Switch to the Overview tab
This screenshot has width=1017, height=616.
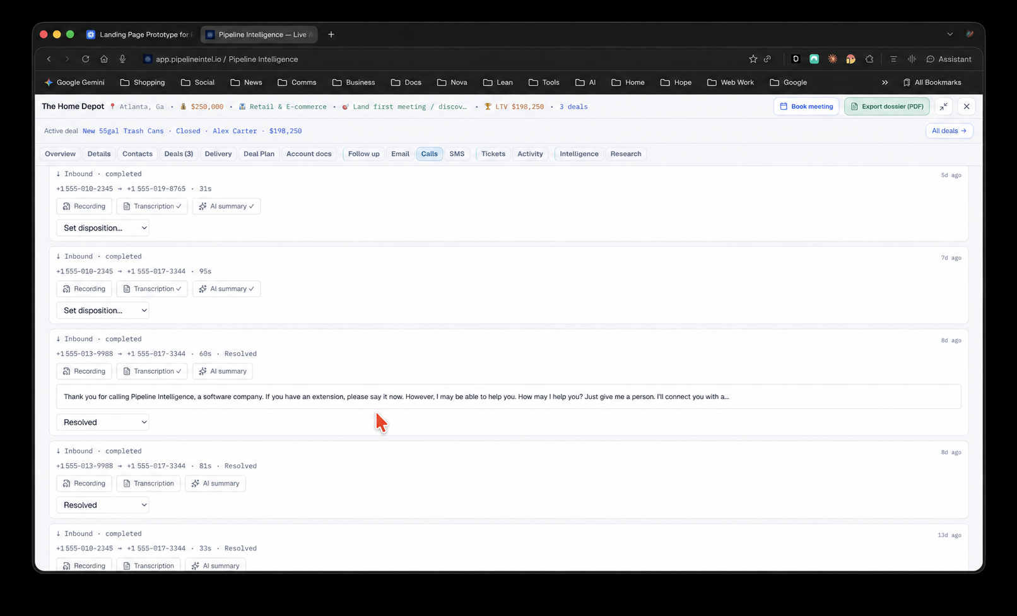[60, 153]
